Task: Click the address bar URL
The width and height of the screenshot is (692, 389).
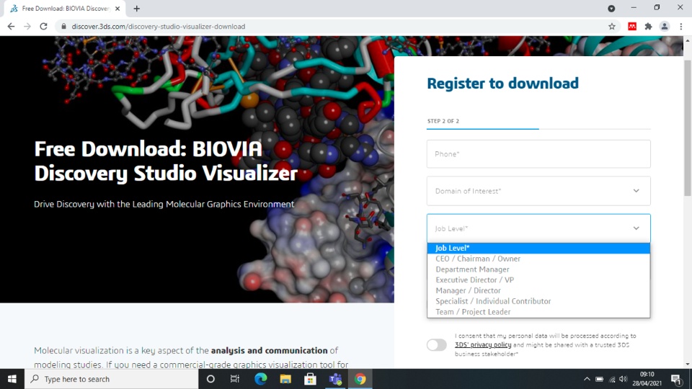Action: click(159, 27)
